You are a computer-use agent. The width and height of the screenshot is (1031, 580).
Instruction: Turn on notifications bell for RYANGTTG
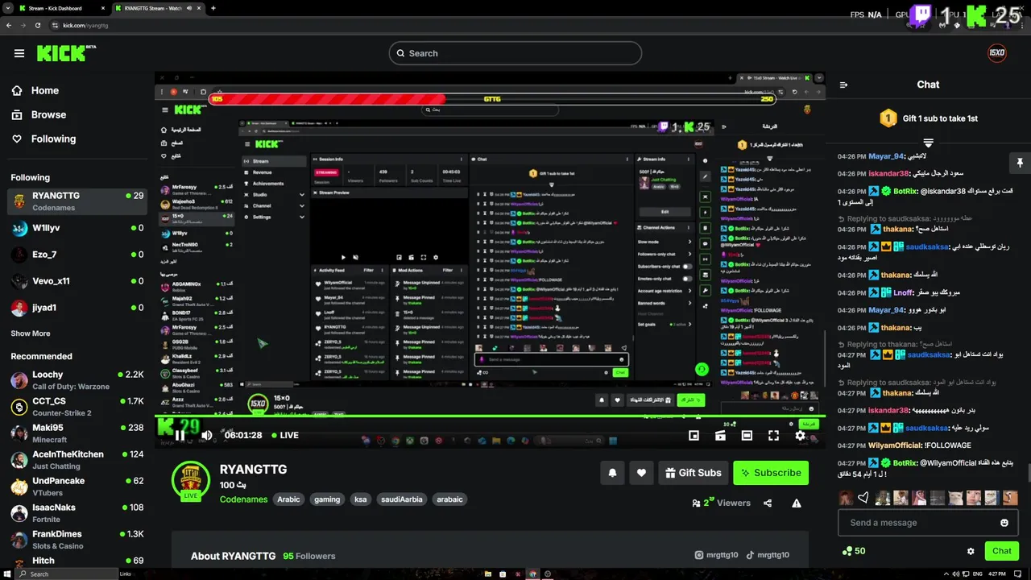(x=612, y=473)
